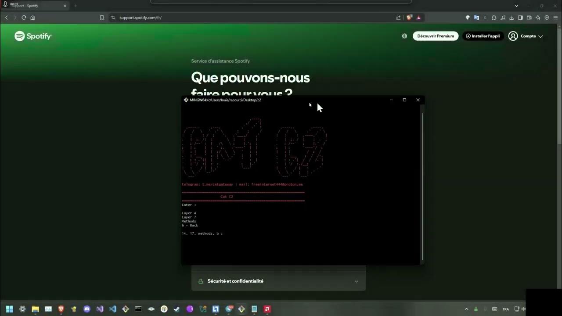Open File Explorer from the taskbar
The width and height of the screenshot is (562, 316).
tap(35, 309)
